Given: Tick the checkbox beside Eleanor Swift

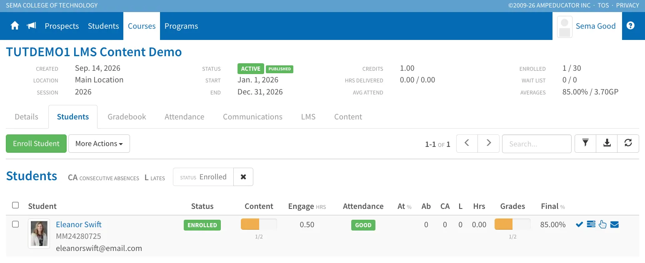Looking at the screenshot, I should point(15,224).
